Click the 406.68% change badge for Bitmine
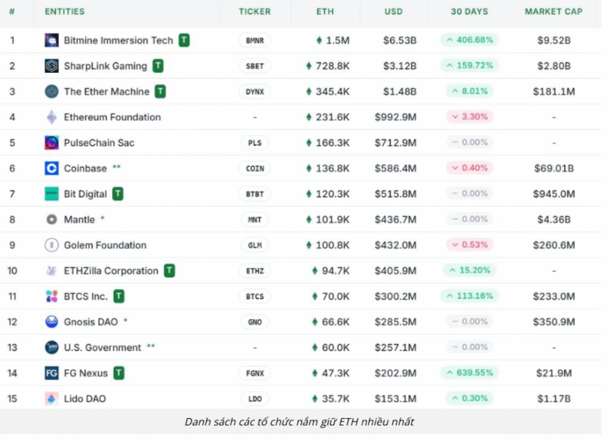The image size is (610, 440). 468,40
